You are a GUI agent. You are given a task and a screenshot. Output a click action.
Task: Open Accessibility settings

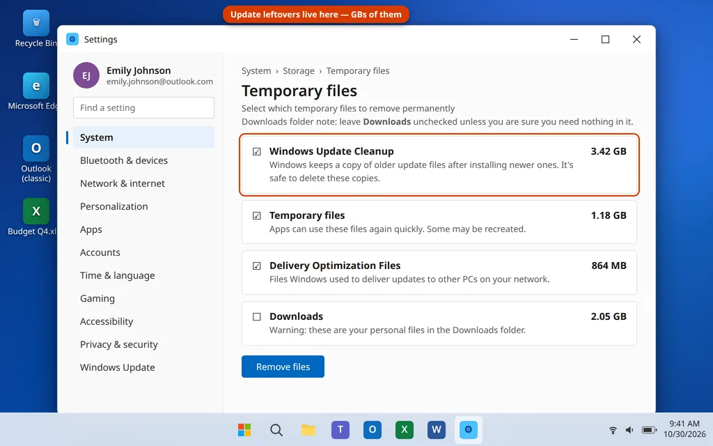click(x=143, y=321)
